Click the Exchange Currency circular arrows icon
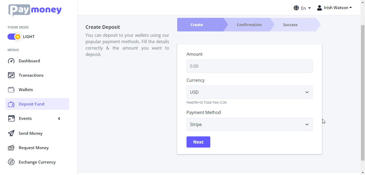The width and height of the screenshot is (365, 175). (x=11, y=162)
